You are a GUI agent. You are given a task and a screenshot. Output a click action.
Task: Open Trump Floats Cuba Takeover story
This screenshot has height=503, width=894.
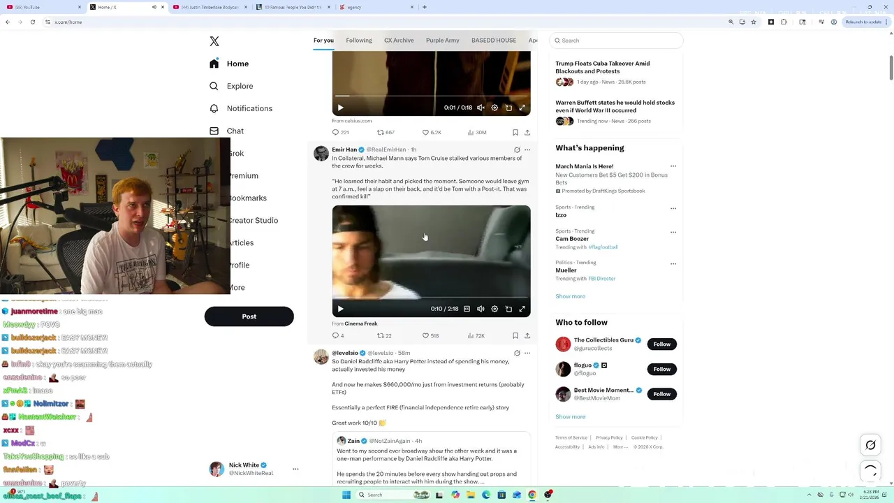(603, 67)
